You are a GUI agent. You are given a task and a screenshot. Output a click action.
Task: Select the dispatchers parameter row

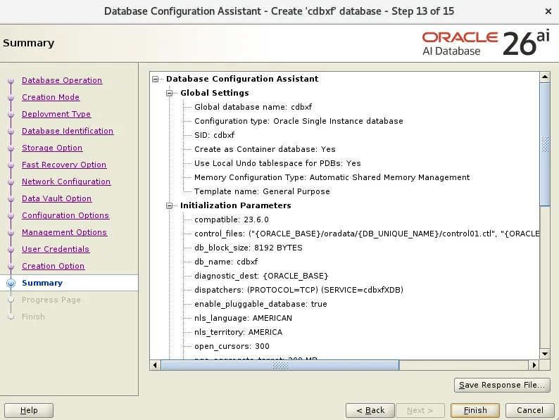click(x=299, y=290)
